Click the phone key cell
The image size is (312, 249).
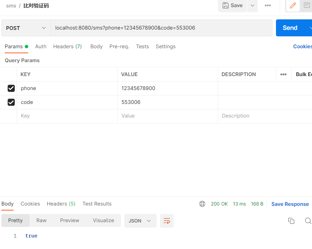[x=67, y=88]
